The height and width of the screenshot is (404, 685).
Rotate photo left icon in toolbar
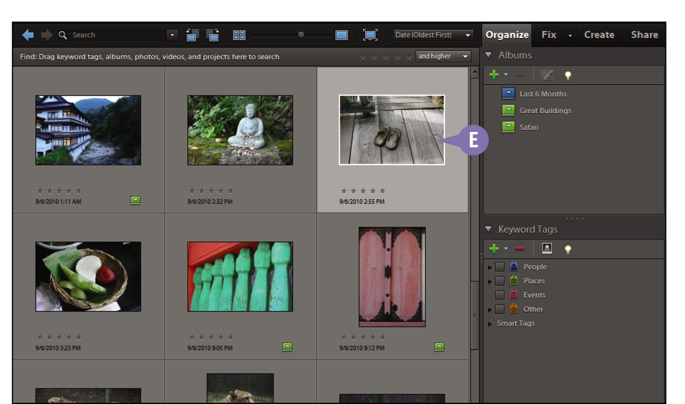pos(192,35)
